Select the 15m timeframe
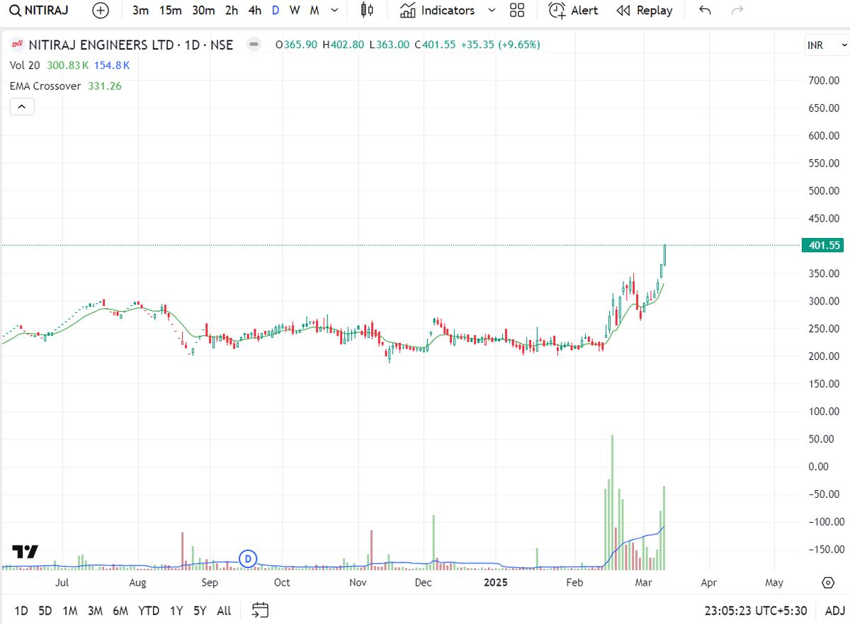 (170, 11)
